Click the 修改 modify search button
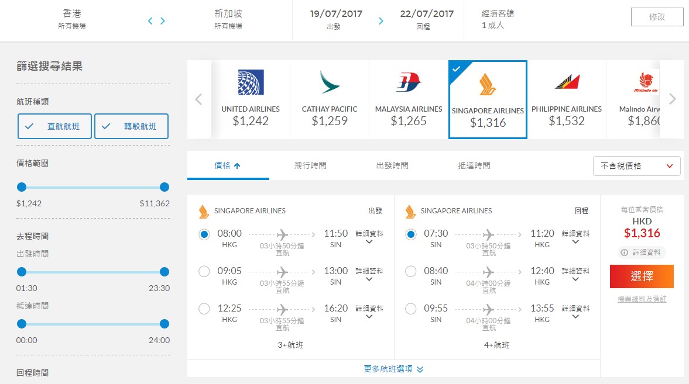This screenshot has height=384, width=689. 657,17
